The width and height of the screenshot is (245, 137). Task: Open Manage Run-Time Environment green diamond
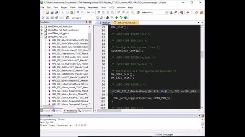tap(116, 18)
